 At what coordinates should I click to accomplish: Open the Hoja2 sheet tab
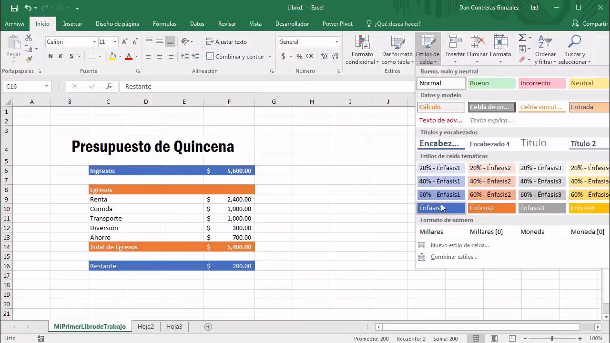[x=145, y=327]
